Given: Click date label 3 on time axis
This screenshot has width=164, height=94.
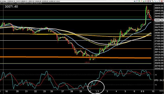Looking at the screenshot, I should tap(107, 91).
